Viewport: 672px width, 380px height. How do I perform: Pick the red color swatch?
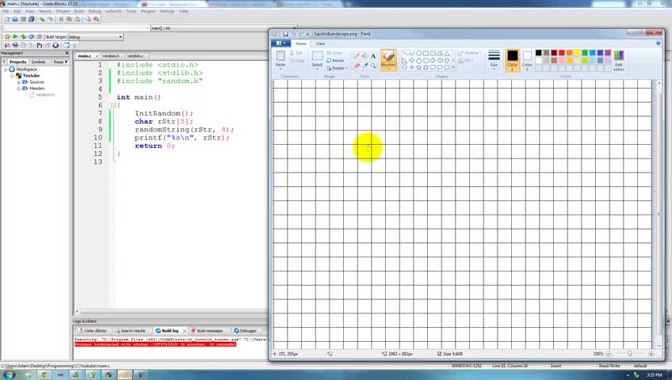(x=561, y=52)
